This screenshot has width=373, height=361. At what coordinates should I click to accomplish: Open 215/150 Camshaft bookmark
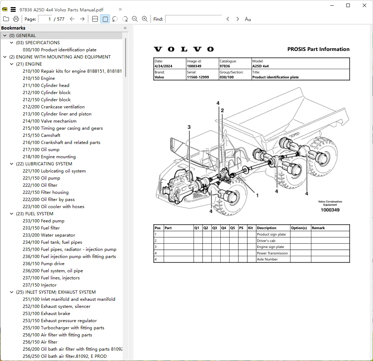point(41,135)
